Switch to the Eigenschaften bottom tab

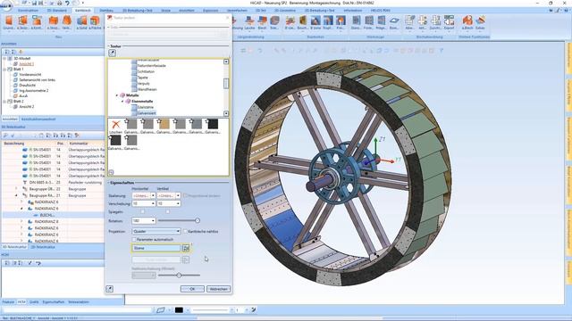tap(54, 301)
